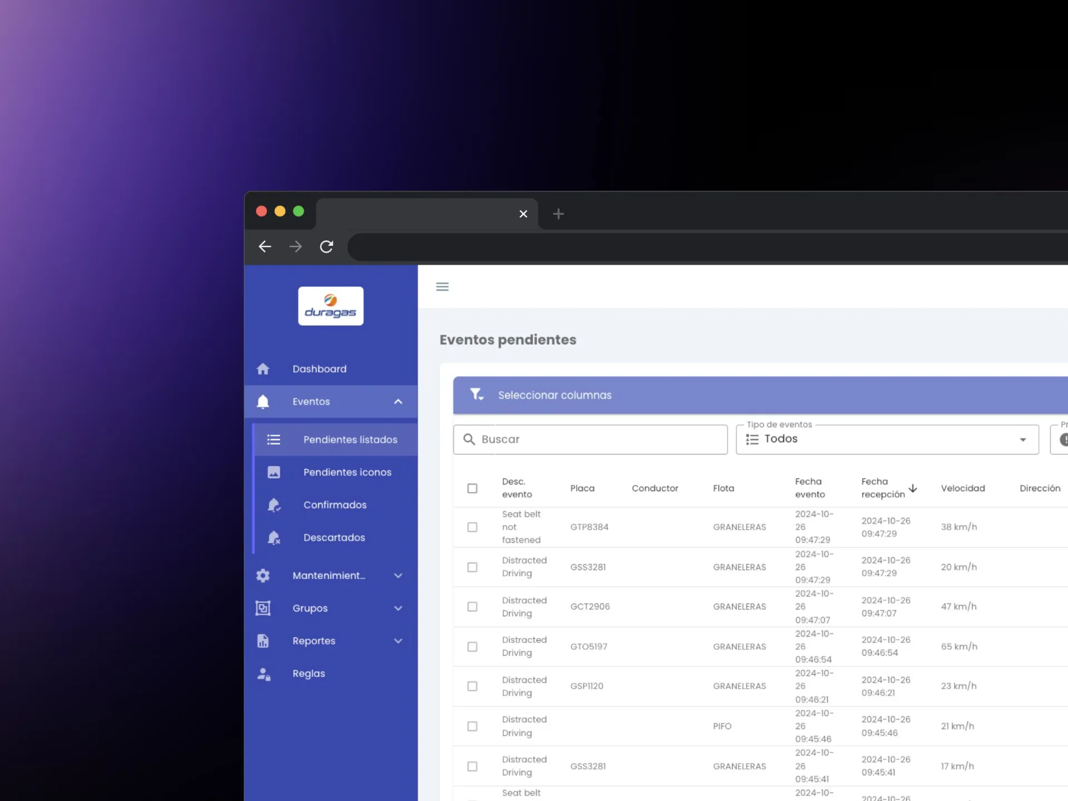Screen dimensions: 1068x801
Task: Click the Duragas logo
Action: [x=330, y=305]
